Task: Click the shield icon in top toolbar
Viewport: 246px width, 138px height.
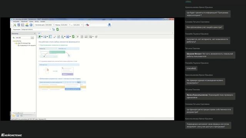Action: [19, 25]
